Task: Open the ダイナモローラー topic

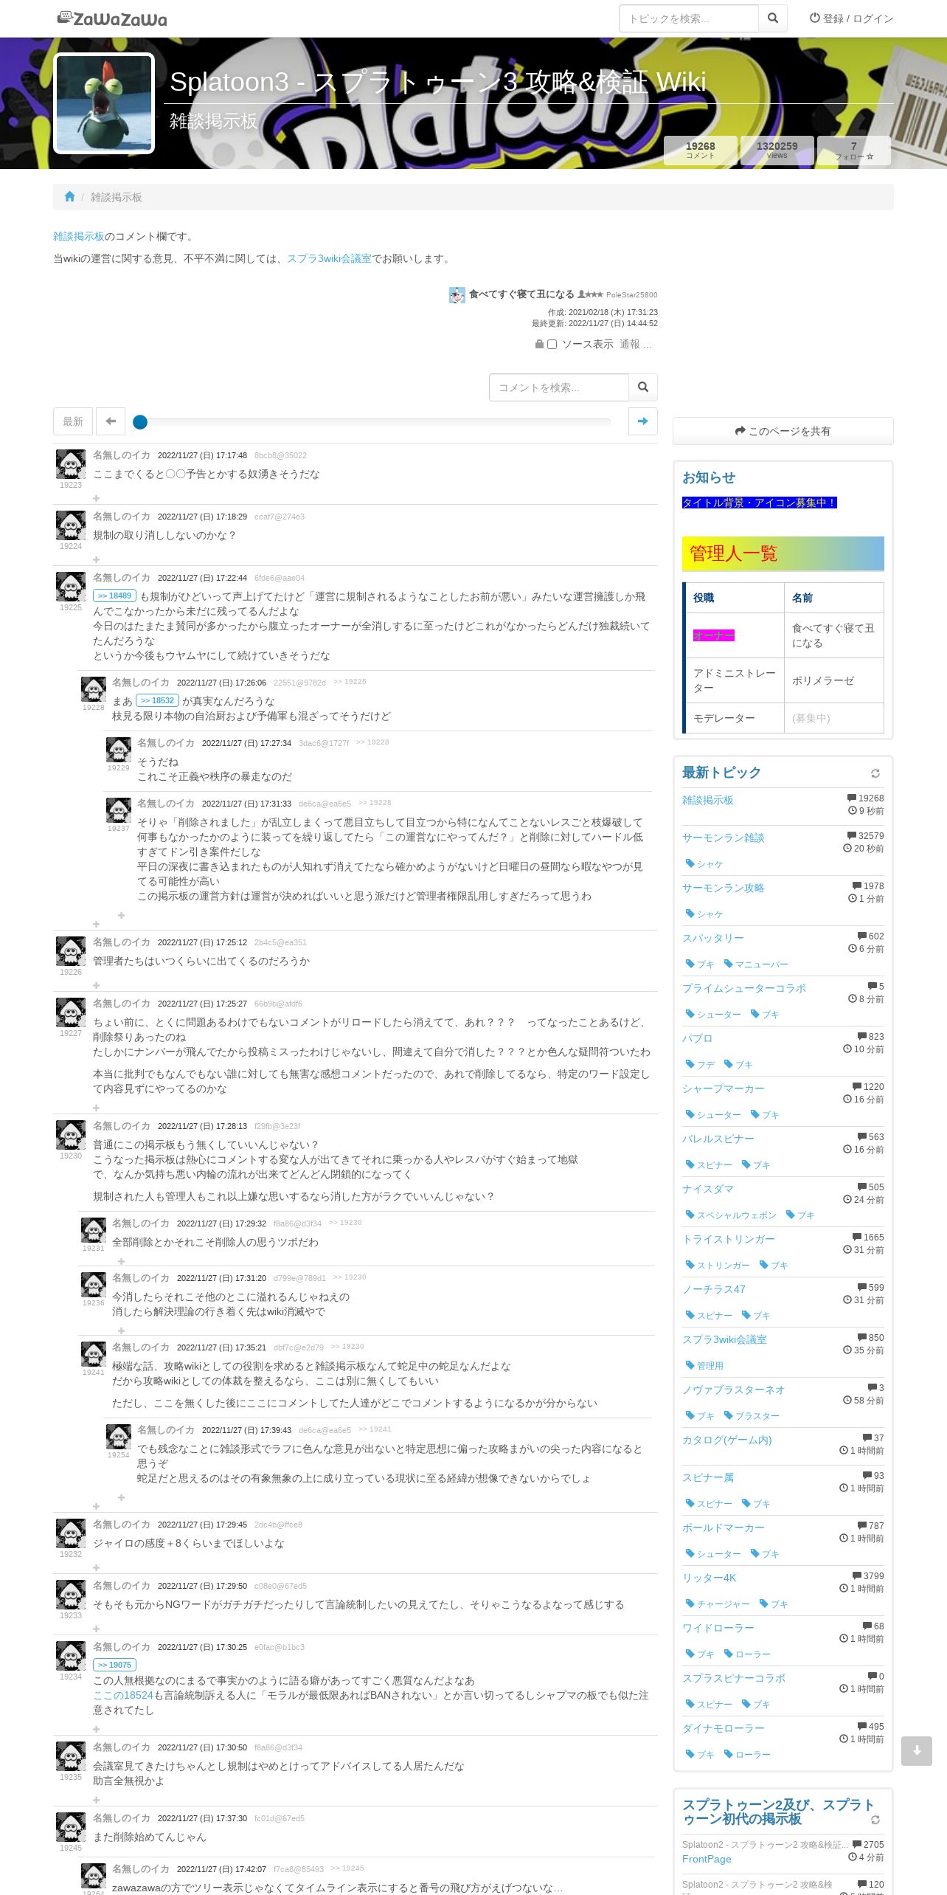Action: pos(723,1728)
